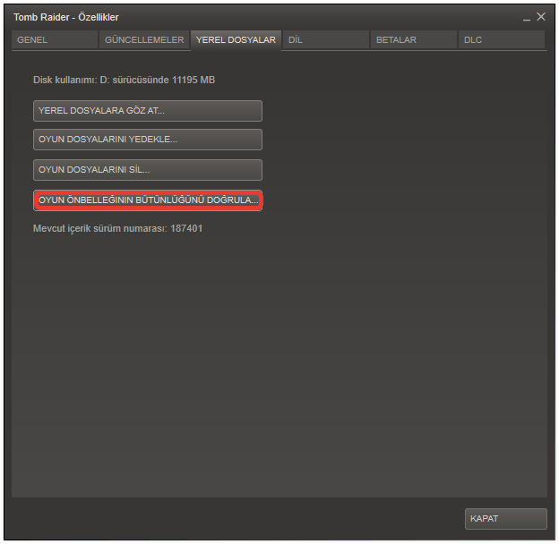
Task: Click the 'Disk kullanımı: D: sürücüsünde 11195 MB' text
Action: pos(124,80)
